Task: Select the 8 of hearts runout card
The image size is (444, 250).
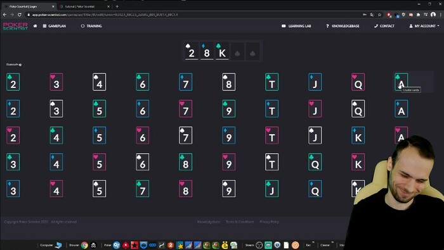Action: [185, 189]
